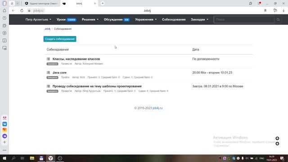Open downloads icon in browser toolbar
The image size is (288, 162).
pyautogui.click(x=283, y=11)
